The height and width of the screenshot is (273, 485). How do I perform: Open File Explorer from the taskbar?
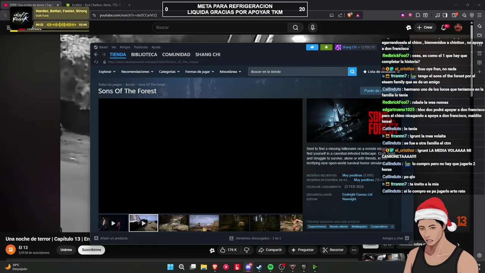pyautogui.click(x=204, y=267)
